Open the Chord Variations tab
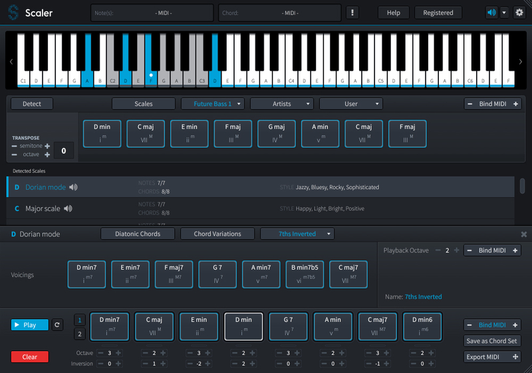Viewport: 532px width, 373px height. click(x=217, y=234)
